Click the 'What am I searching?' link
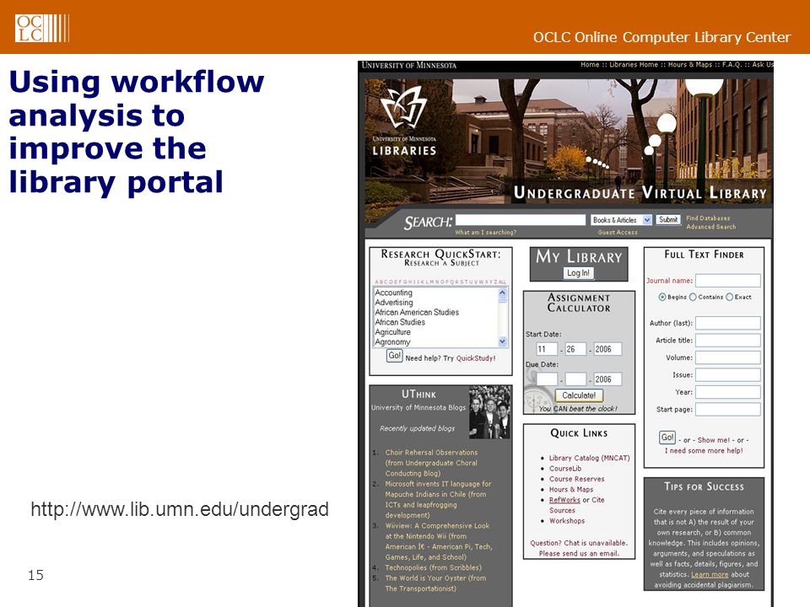 click(485, 233)
